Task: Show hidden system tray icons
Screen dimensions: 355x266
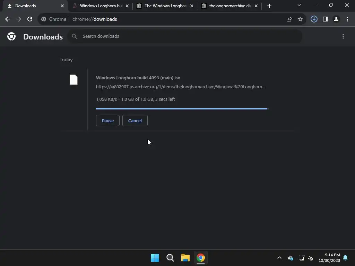Action: (x=279, y=258)
